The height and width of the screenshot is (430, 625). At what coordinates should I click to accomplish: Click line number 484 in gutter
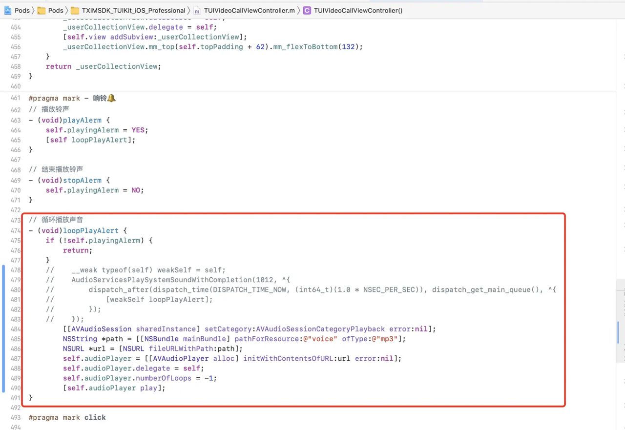pyautogui.click(x=16, y=329)
